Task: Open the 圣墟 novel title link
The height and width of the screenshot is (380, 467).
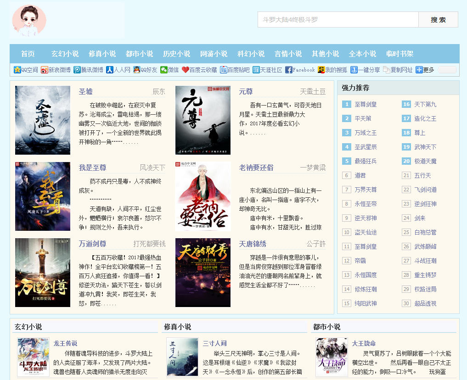Action: click(85, 91)
